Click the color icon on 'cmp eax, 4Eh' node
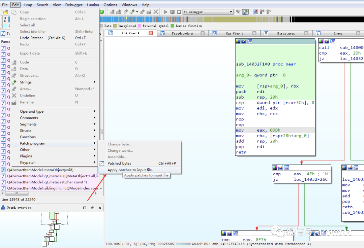 pos(275,167)
